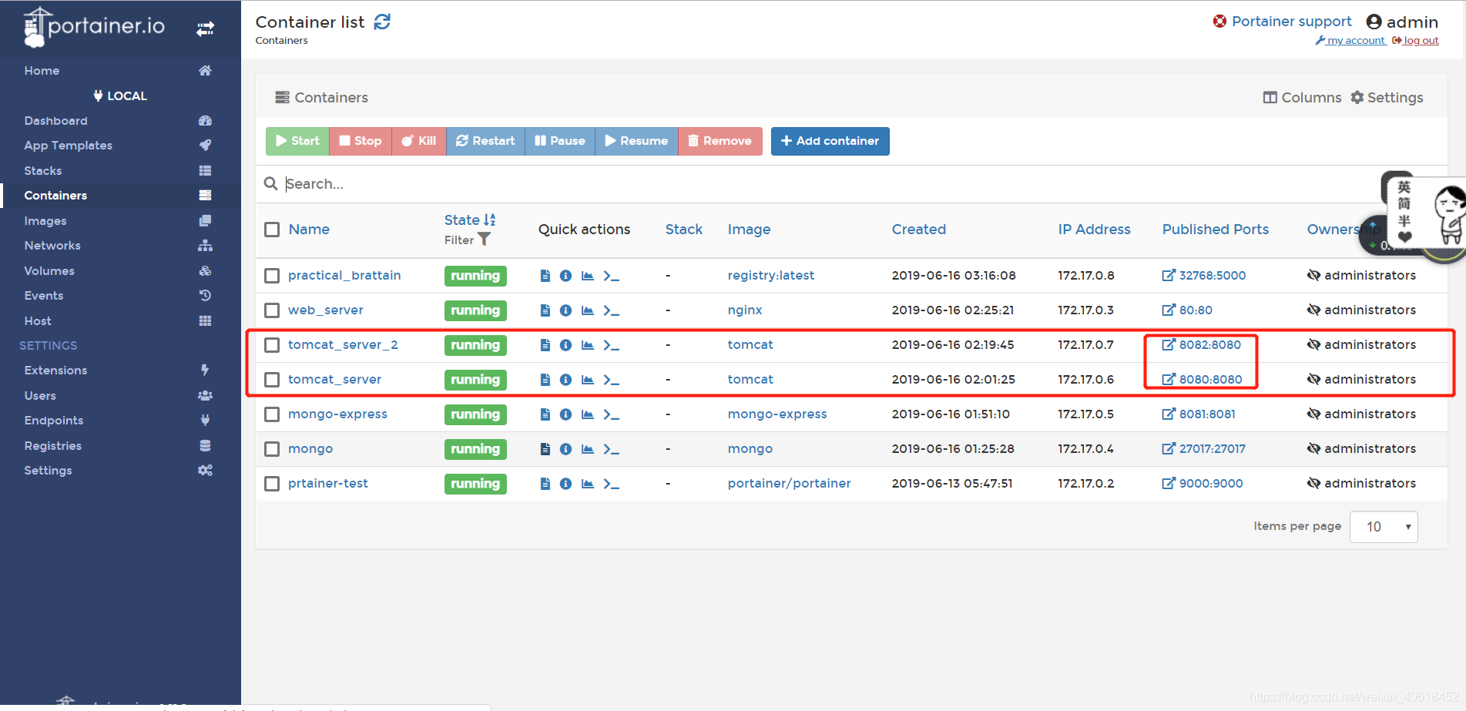Open logs icon for mongo-express
1466x711 pixels.
click(x=545, y=414)
